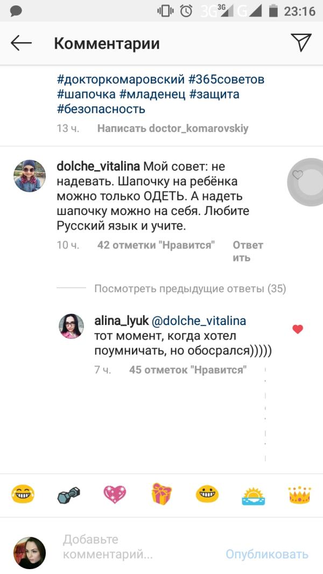Insert the sparkling pink heart emoji

click(x=115, y=494)
